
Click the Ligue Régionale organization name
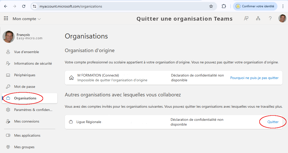coord(89,122)
